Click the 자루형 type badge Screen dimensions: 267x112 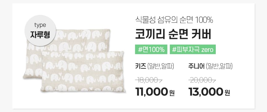40,31
